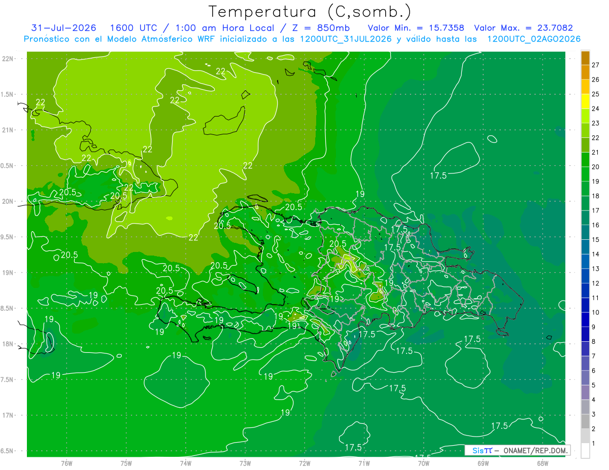Image resolution: width=609 pixels, height=470 pixels.
Task: Select gray swatch between 2 and 3
Action: (x=585, y=422)
